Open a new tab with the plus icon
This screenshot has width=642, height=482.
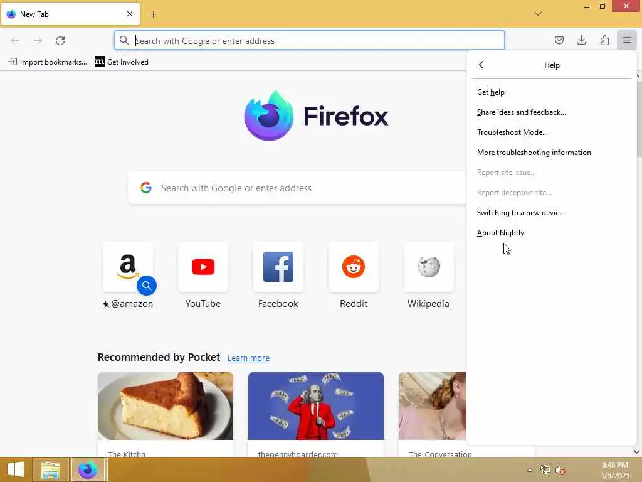click(153, 14)
